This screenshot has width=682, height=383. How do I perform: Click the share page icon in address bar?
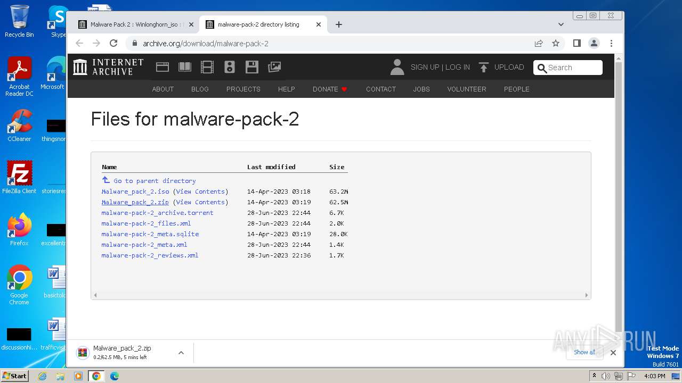coord(539,43)
